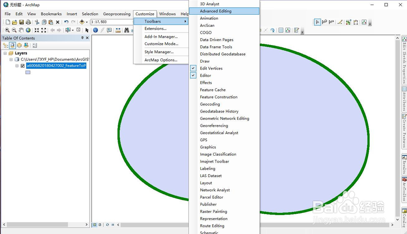Select the Zoom In tool
This screenshot has height=234, width=407.
tap(7, 30)
